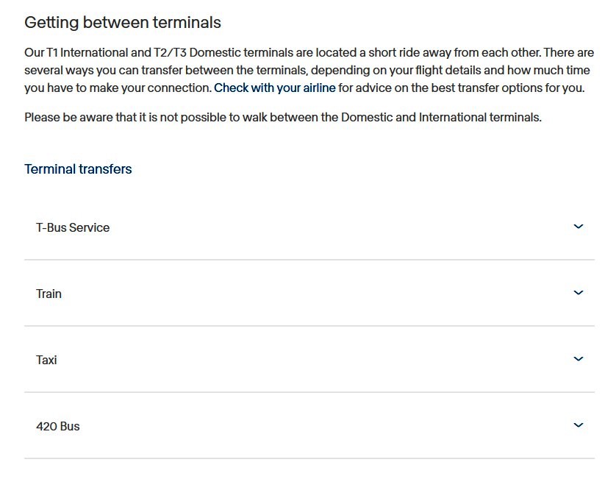Open the 'Check with your airline' link
This screenshot has width=616, height=479.
(275, 88)
